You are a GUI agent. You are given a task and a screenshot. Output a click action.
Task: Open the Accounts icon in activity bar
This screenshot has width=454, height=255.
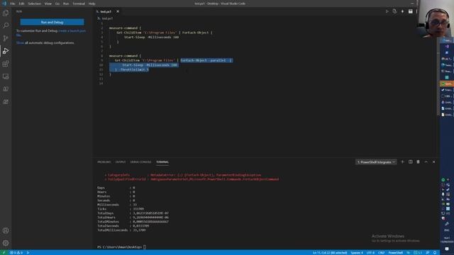click(x=6, y=230)
